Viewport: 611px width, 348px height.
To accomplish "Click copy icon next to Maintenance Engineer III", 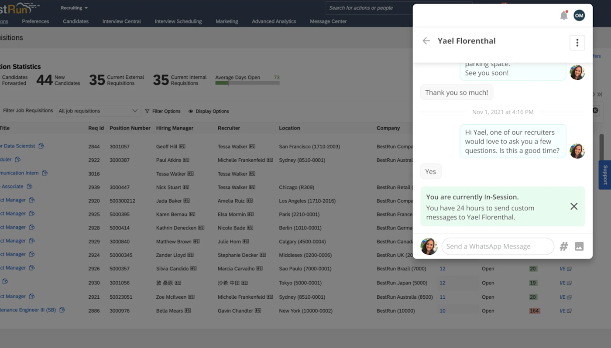I will coord(62,310).
